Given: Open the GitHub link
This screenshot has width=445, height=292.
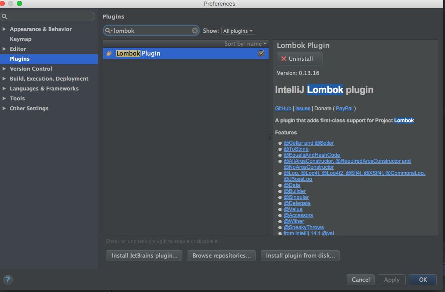Looking at the screenshot, I should [x=283, y=108].
